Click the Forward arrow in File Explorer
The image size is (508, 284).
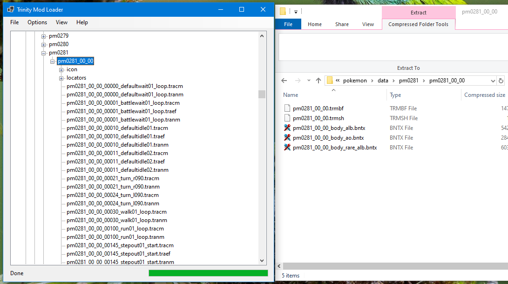click(x=298, y=81)
